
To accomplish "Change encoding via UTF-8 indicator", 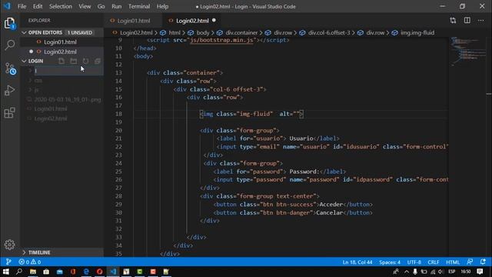I will 414,262.
